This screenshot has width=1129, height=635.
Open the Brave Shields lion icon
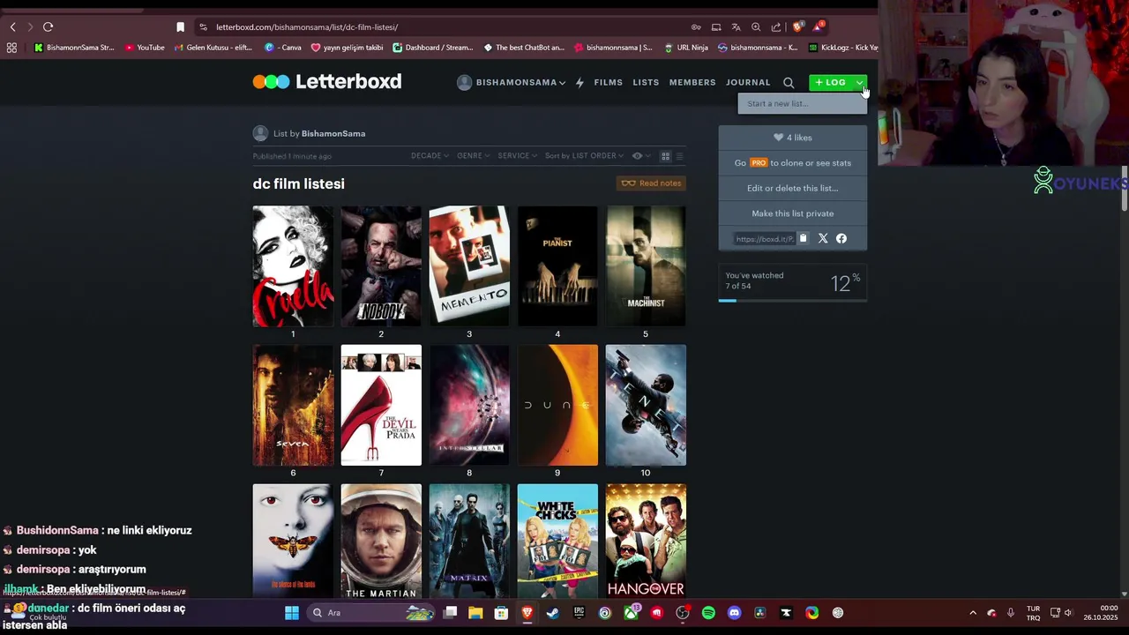pyautogui.click(x=798, y=27)
